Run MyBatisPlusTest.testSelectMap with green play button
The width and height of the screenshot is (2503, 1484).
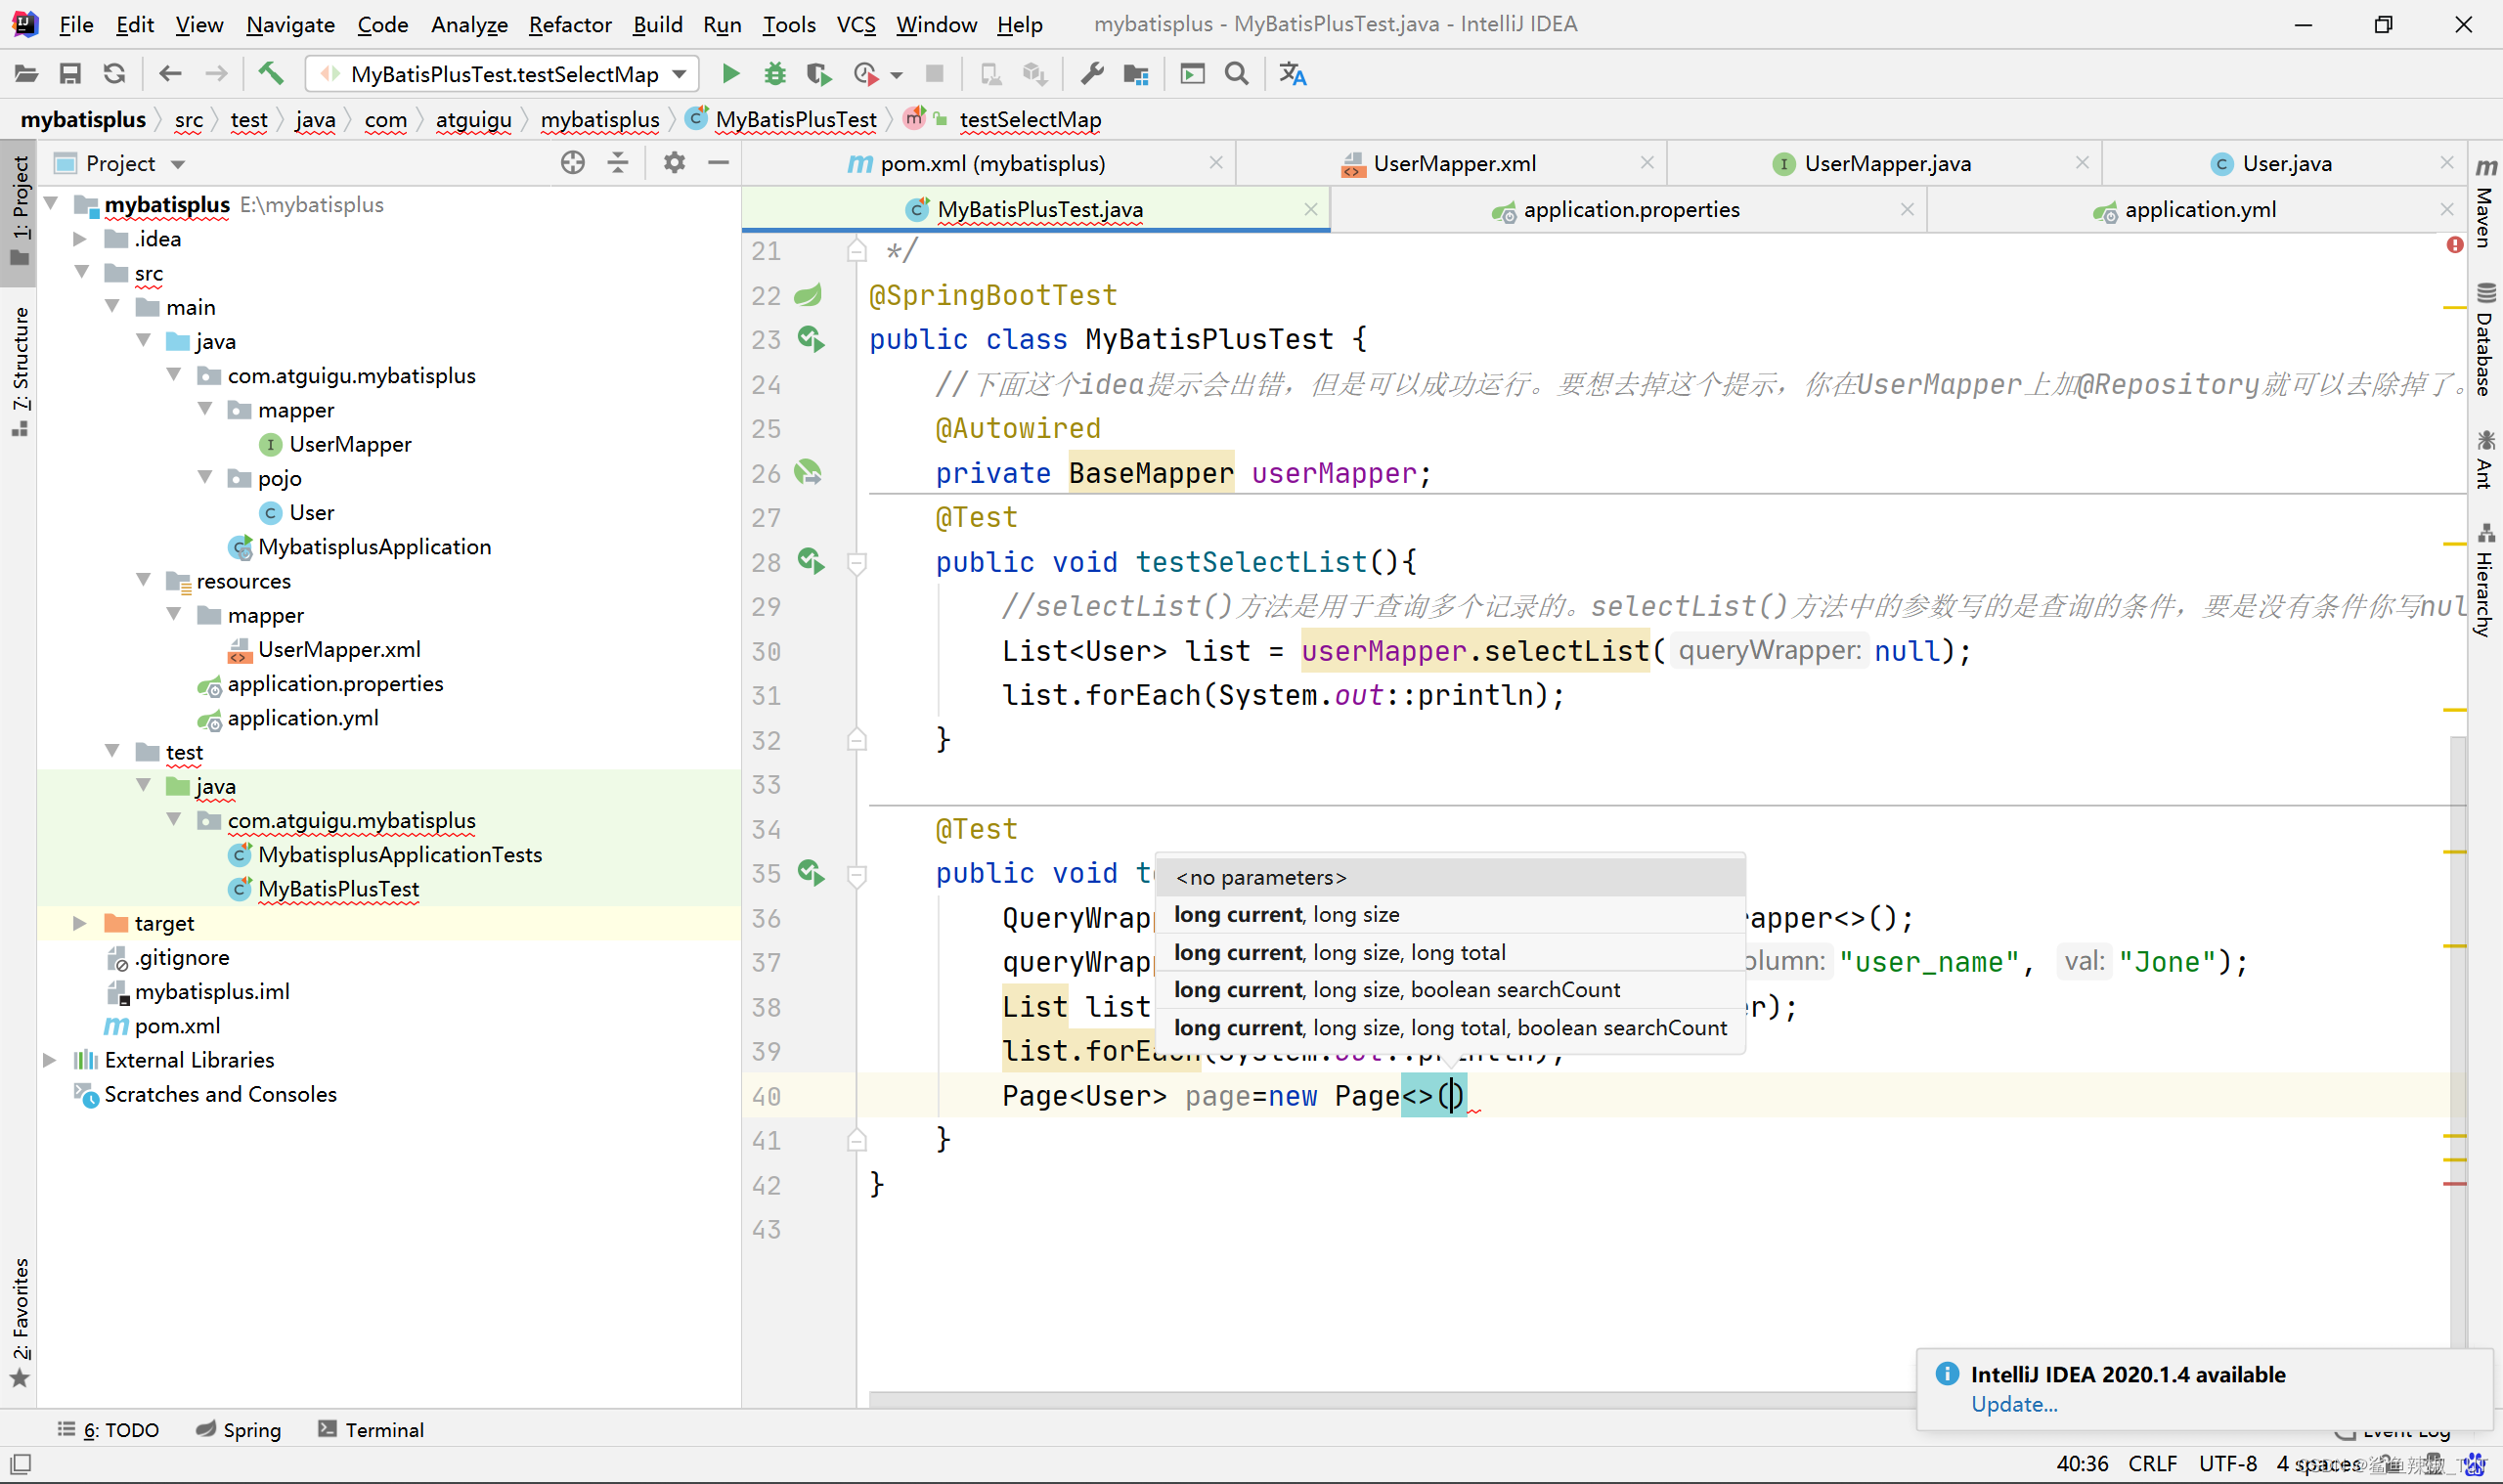[x=731, y=74]
